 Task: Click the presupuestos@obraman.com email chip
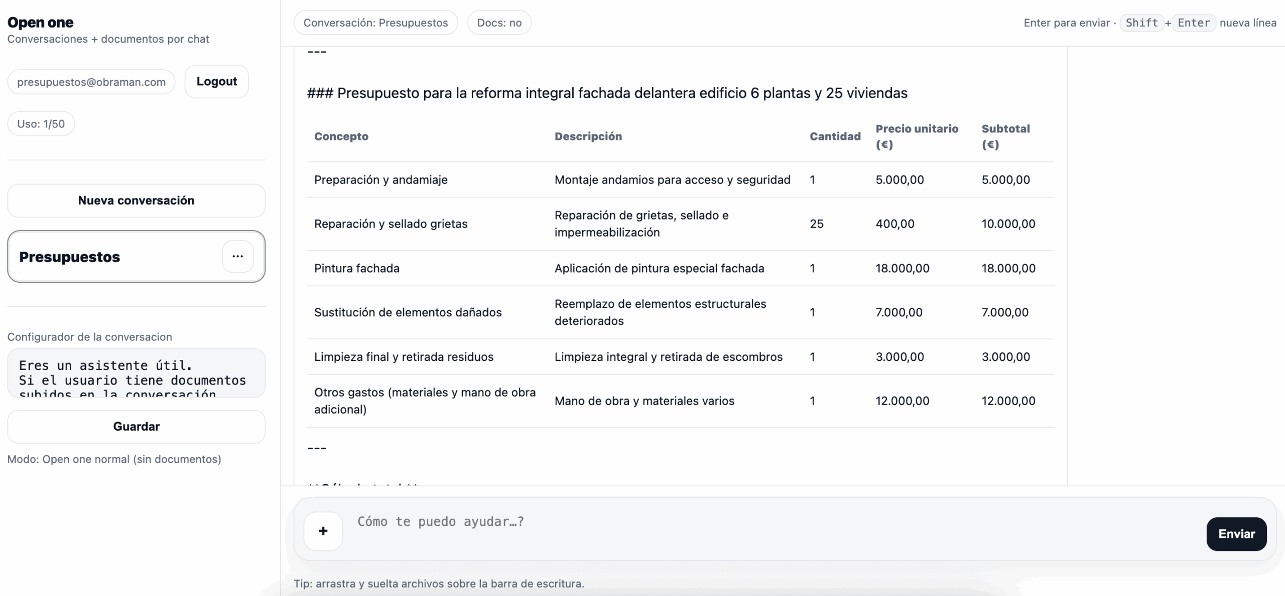(x=91, y=82)
